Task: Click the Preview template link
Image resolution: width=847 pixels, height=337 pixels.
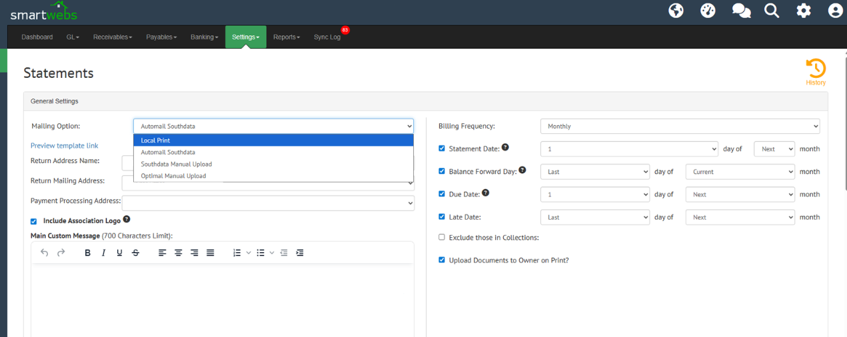Action: pyautogui.click(x=65, y=145)
